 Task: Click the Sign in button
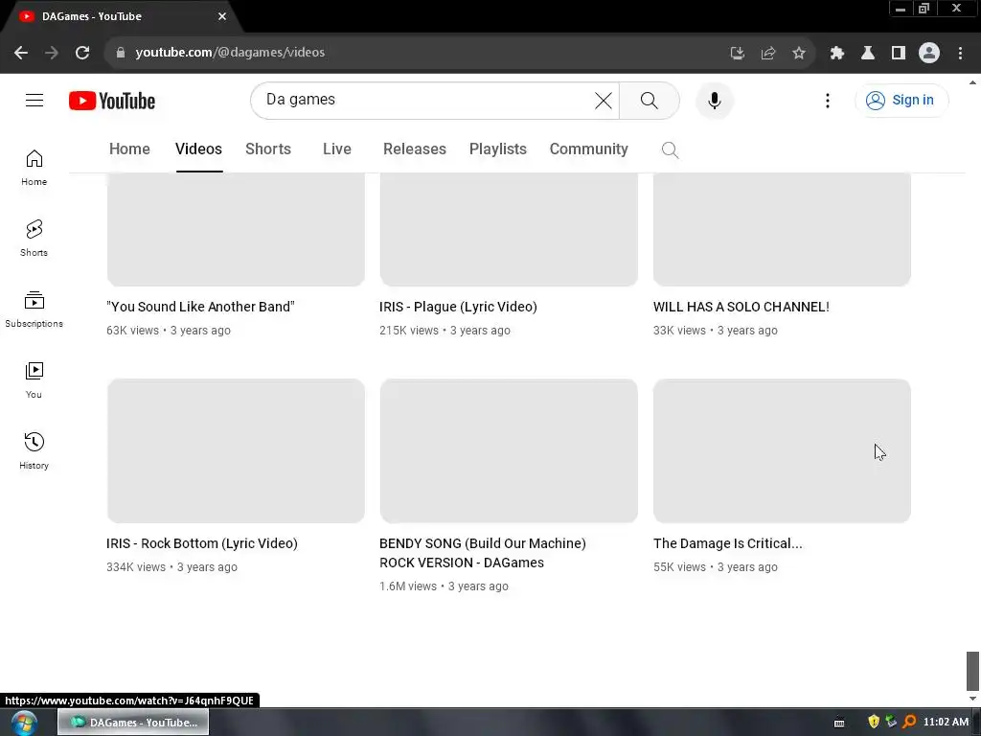[901, 100]
